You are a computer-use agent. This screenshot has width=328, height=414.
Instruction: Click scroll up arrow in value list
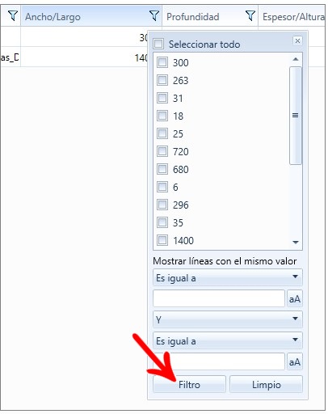point(296,59)
